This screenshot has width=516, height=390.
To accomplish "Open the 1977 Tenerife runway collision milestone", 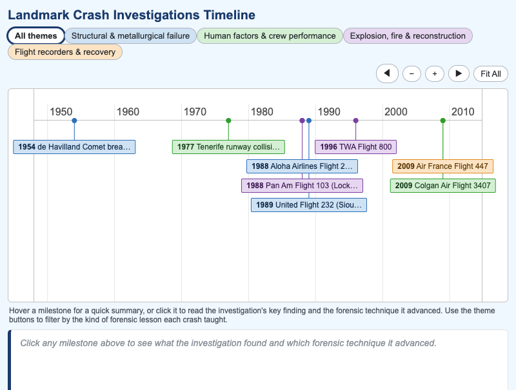I will pyautogui.click(x=228, y=147).
